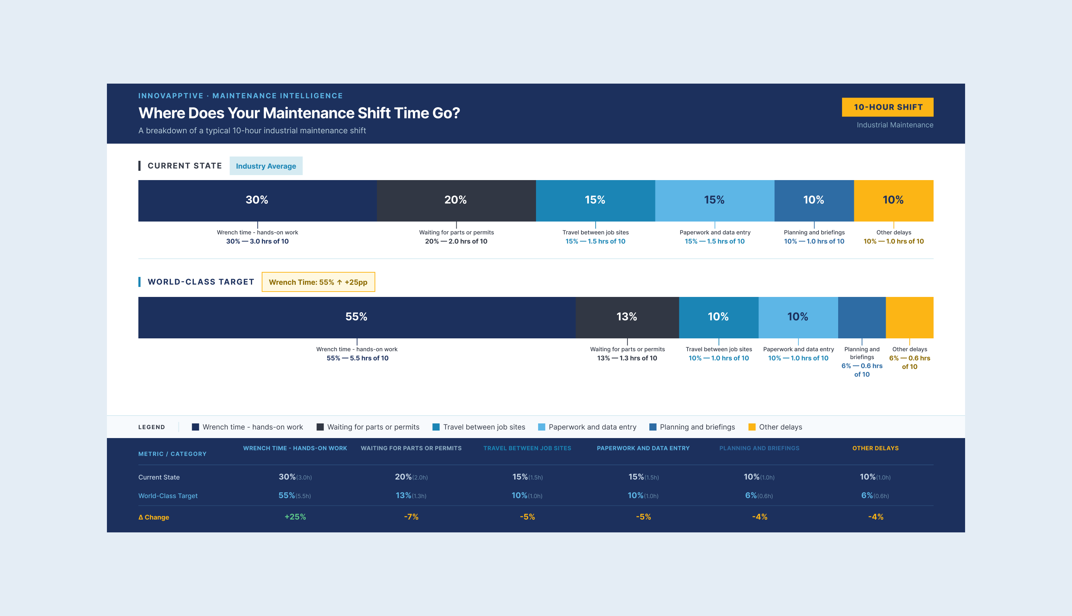Click OTHER DELAYS column header
Viewport: 1072px width, 616px height.
[876, 448]
